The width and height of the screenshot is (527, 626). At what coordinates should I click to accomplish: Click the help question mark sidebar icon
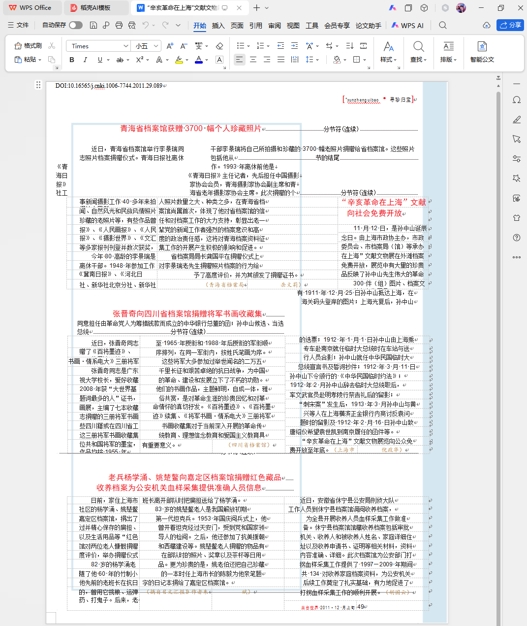[x=517, y=238]
